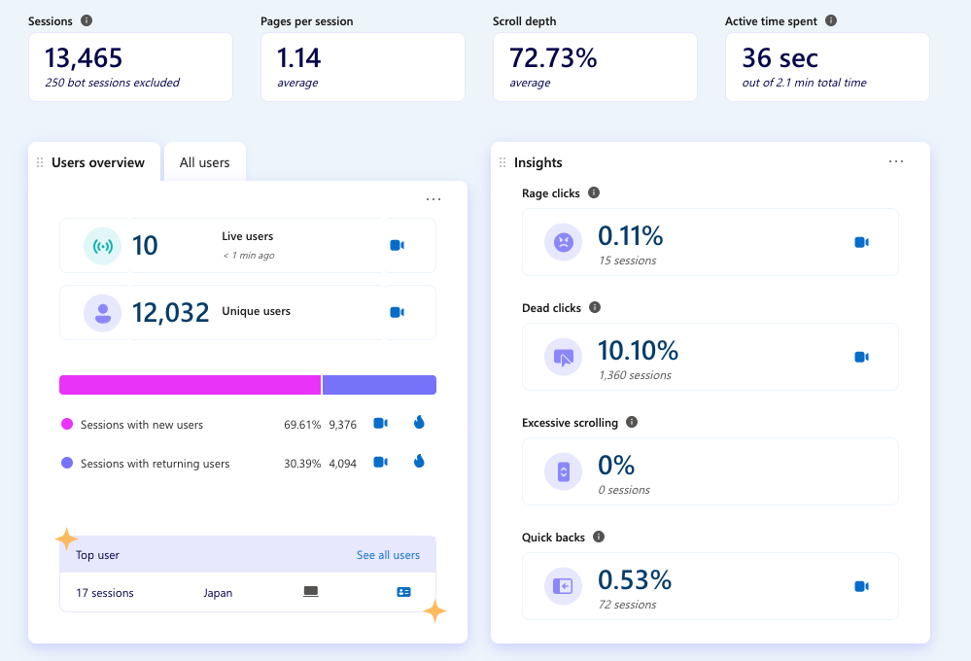Open Insights card more options menu
This screenshot has height=661, width=971.
tap(896, 161)
